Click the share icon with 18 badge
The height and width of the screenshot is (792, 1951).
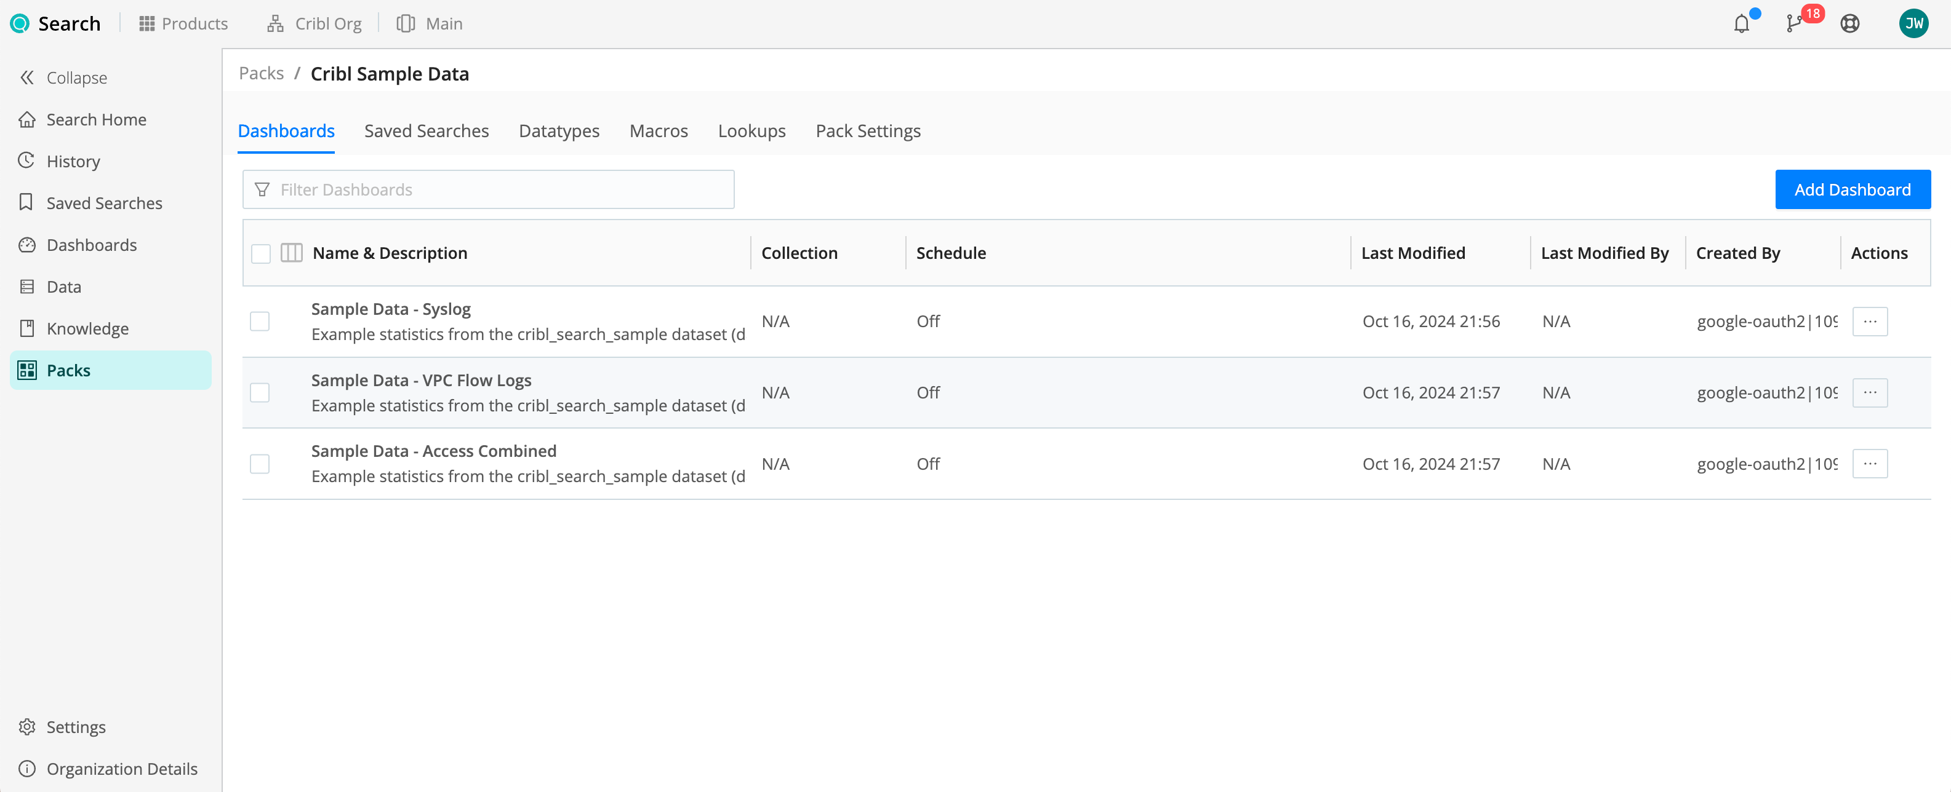1795,23
